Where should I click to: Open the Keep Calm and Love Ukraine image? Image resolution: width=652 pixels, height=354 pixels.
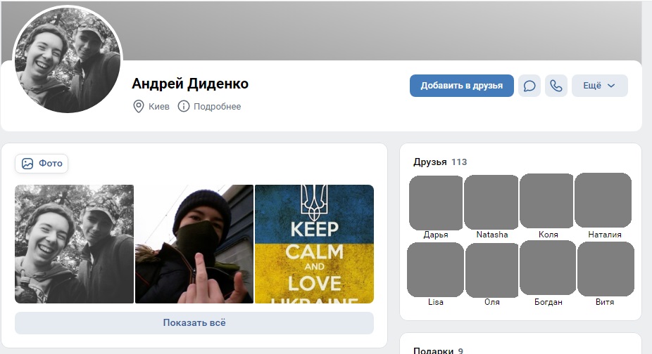(314, 244)
